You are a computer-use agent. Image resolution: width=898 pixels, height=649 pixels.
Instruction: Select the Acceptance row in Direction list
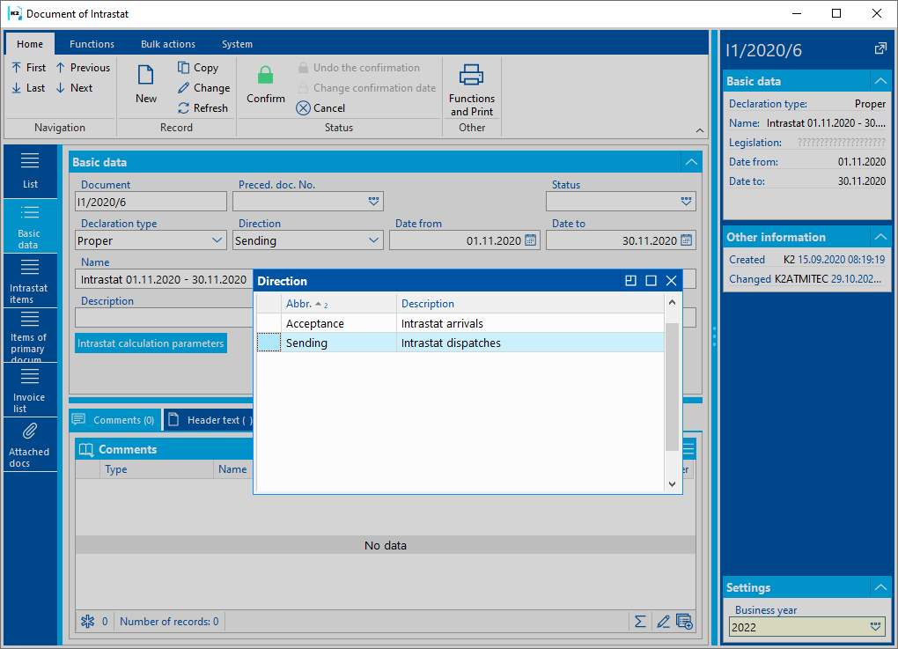click(460, 323)
